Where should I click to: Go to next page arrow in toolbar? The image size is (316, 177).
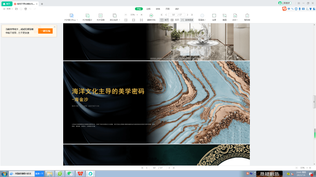coord(187,14)
